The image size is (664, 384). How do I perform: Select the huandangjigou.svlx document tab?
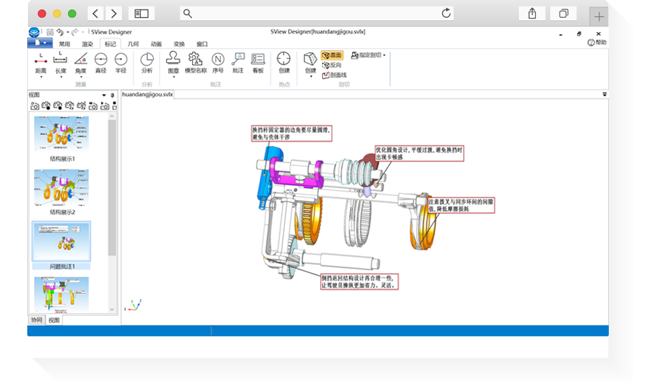click(147, 95)
